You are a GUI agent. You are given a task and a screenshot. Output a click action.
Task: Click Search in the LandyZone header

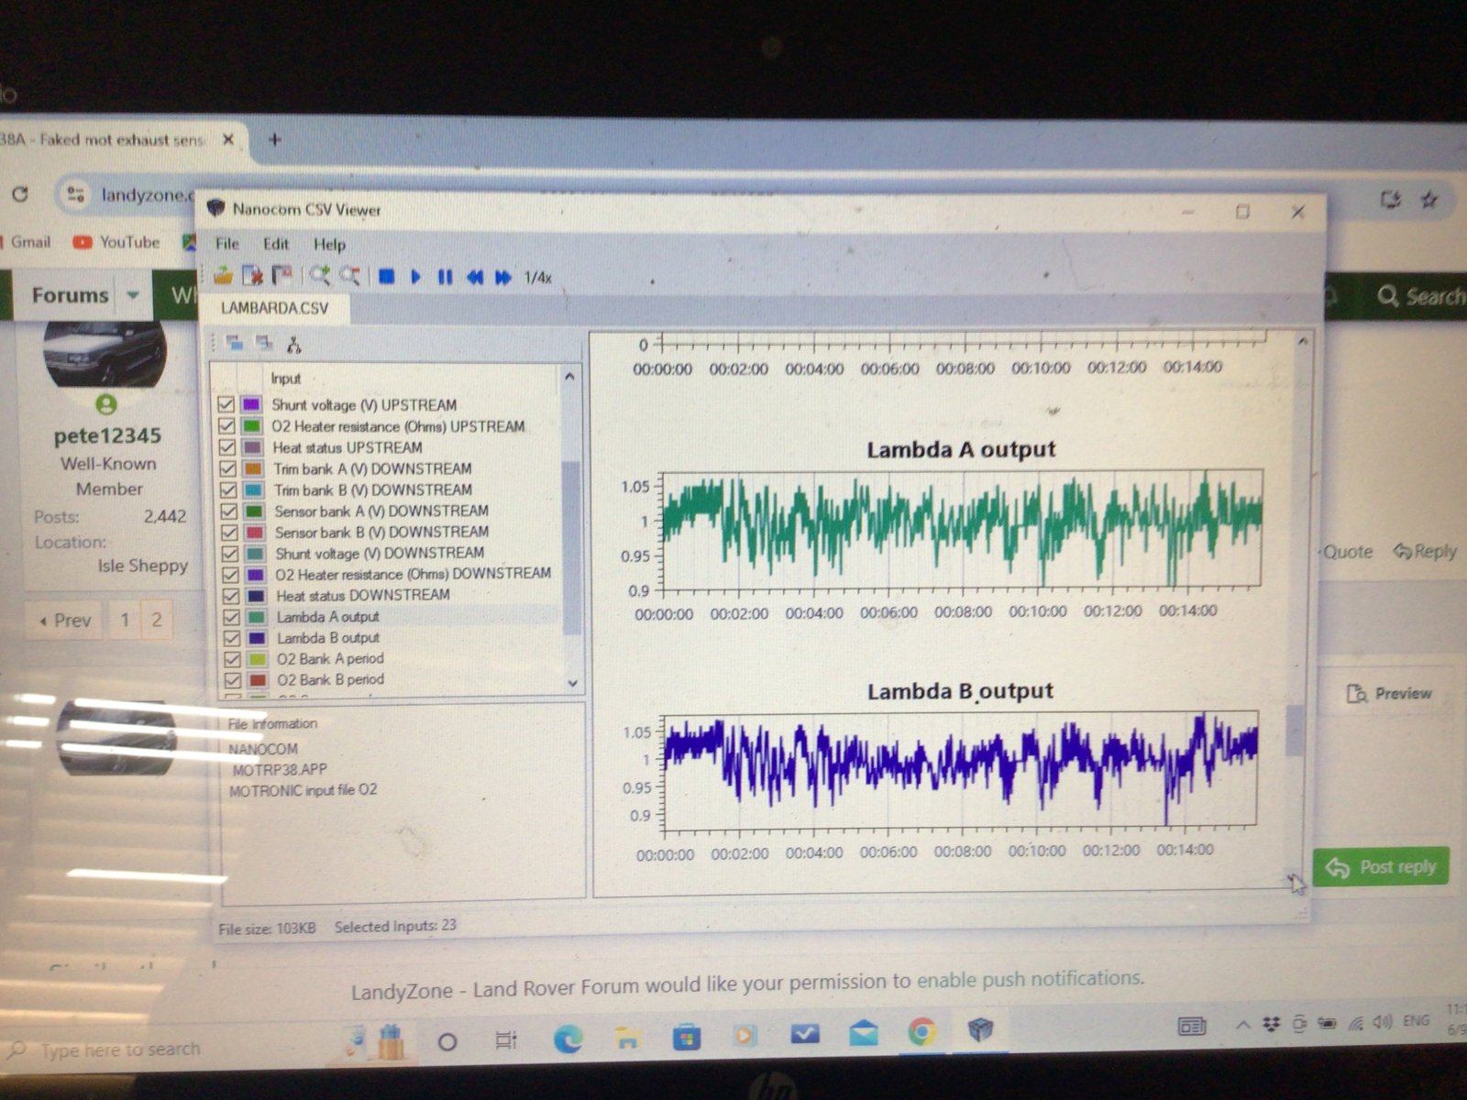(1422, 296)
